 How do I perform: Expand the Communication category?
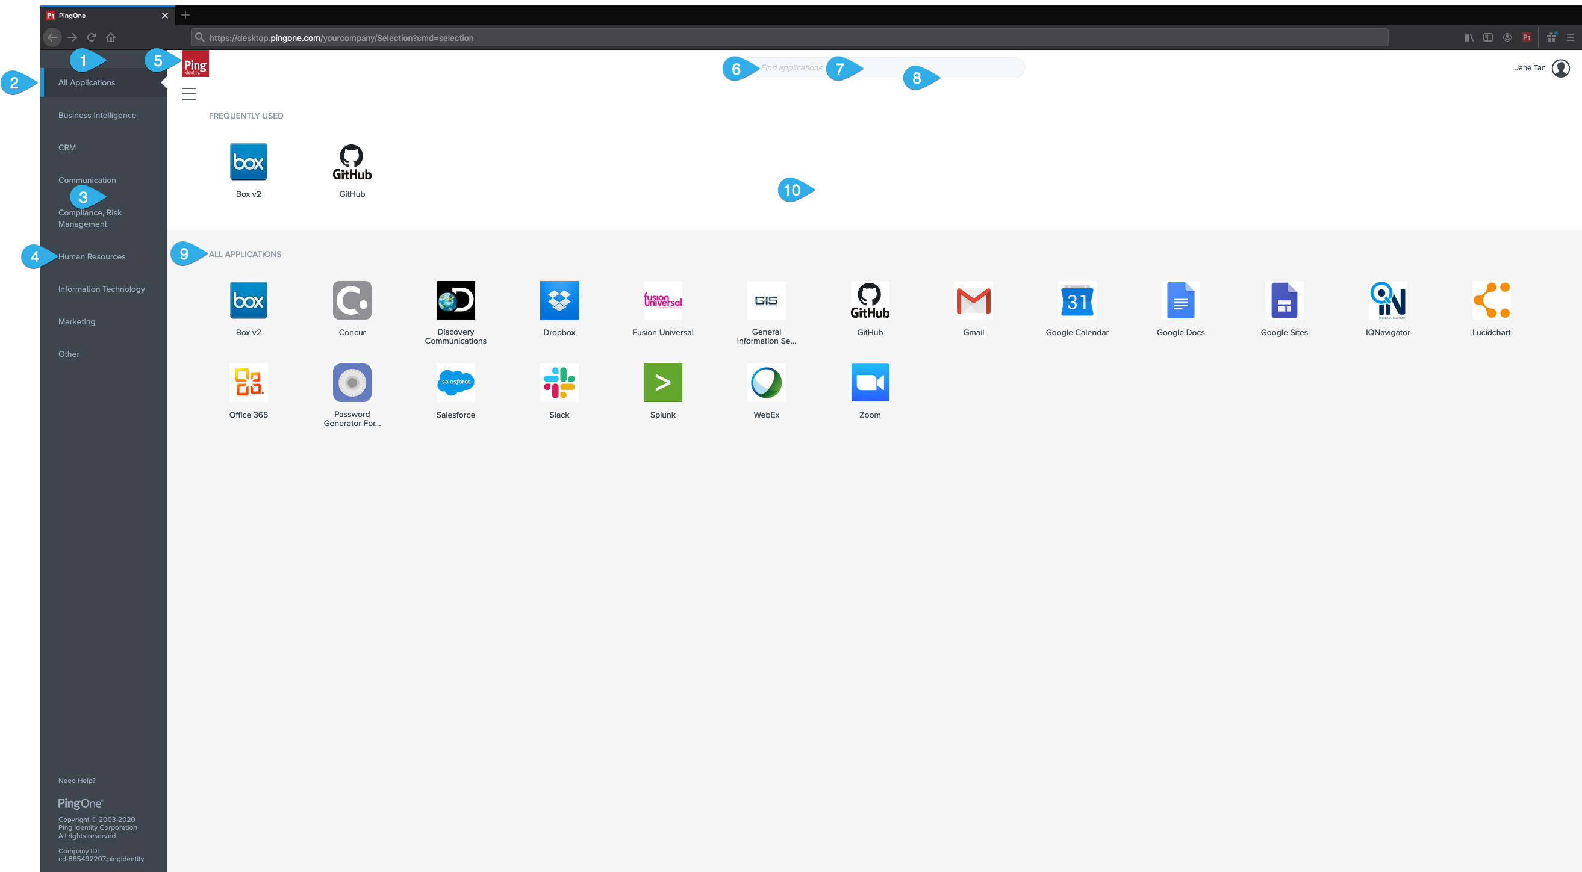click(x=87, y=179)
